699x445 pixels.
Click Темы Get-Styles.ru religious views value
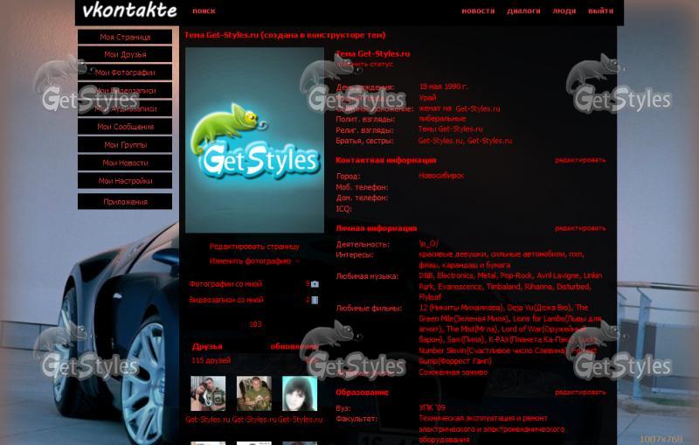click(x=450, y=129)
